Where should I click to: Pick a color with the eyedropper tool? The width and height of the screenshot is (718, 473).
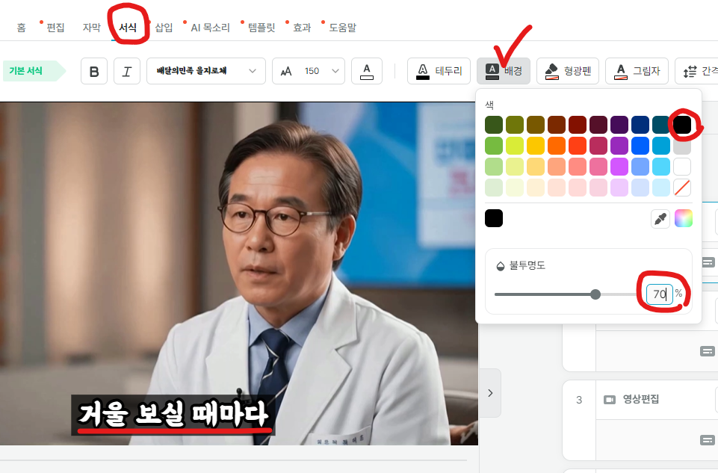[660, 218]
